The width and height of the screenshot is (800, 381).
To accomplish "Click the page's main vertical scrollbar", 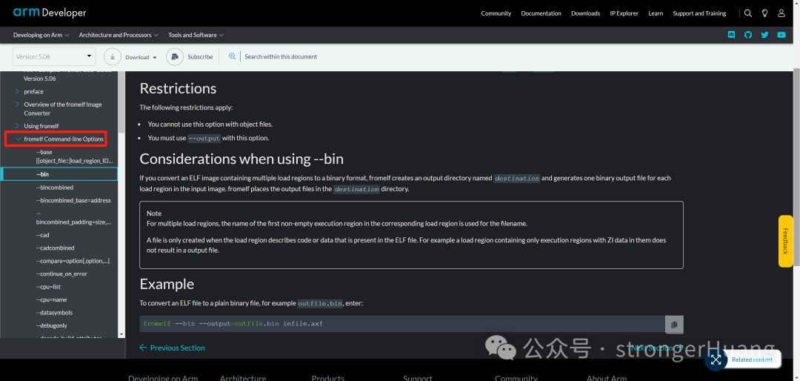I will click(x=796, y=168).
